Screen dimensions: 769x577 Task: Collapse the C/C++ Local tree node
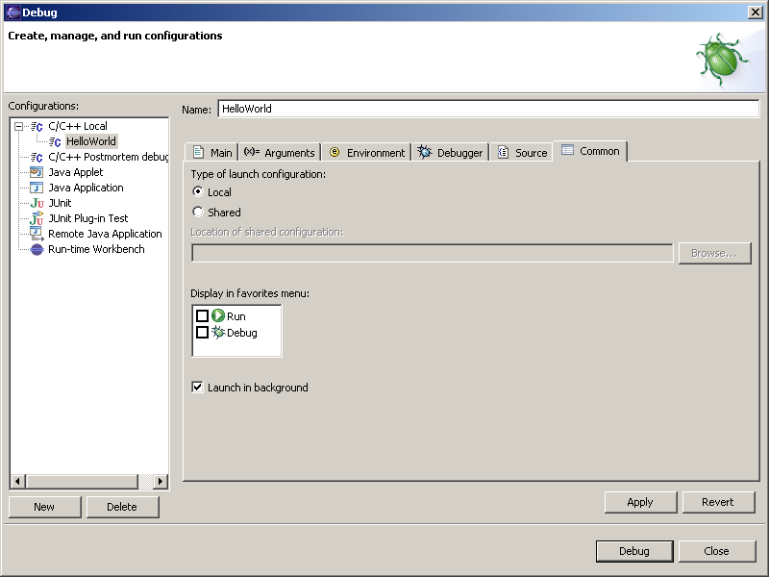[x=18, y=126]
